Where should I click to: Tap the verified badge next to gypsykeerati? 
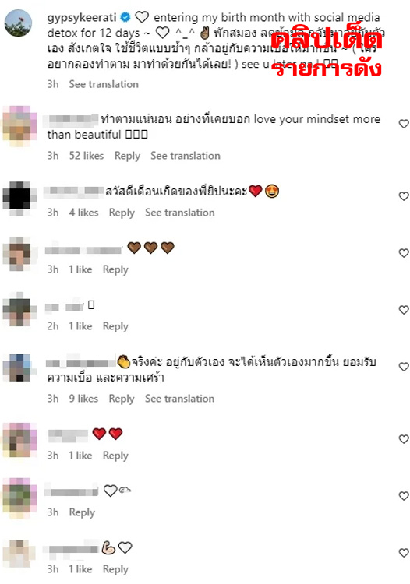tap(125, 17)
